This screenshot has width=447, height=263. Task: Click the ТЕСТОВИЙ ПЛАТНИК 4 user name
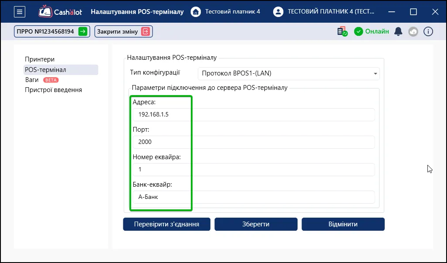tap(331, 12)
